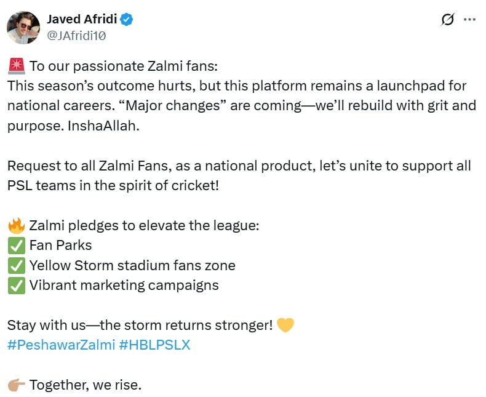Viewport: 486px width, 397px height.
Task: Open the @JAfridi10 handle link
Action: coord(76,36)
